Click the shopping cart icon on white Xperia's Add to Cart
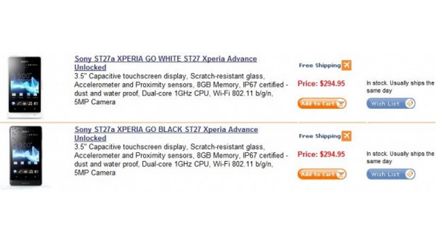This screenshot has width=436, height=245. click(x=341, y=103)
